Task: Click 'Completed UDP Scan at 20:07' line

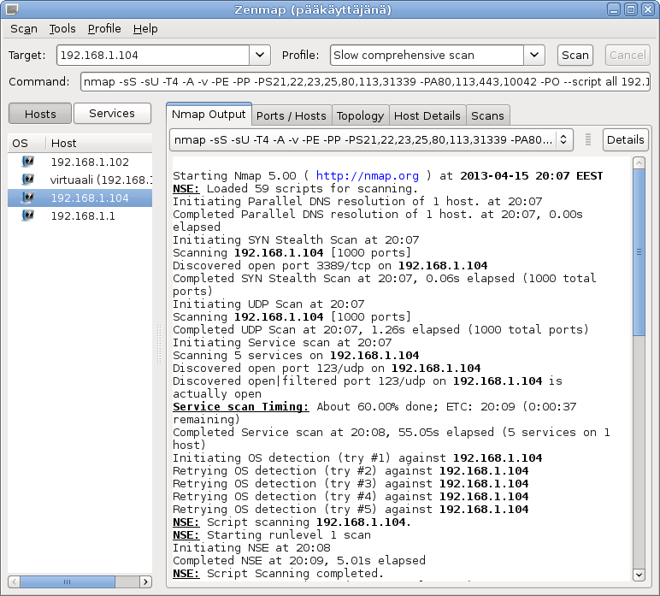Action: click(380, 329)
